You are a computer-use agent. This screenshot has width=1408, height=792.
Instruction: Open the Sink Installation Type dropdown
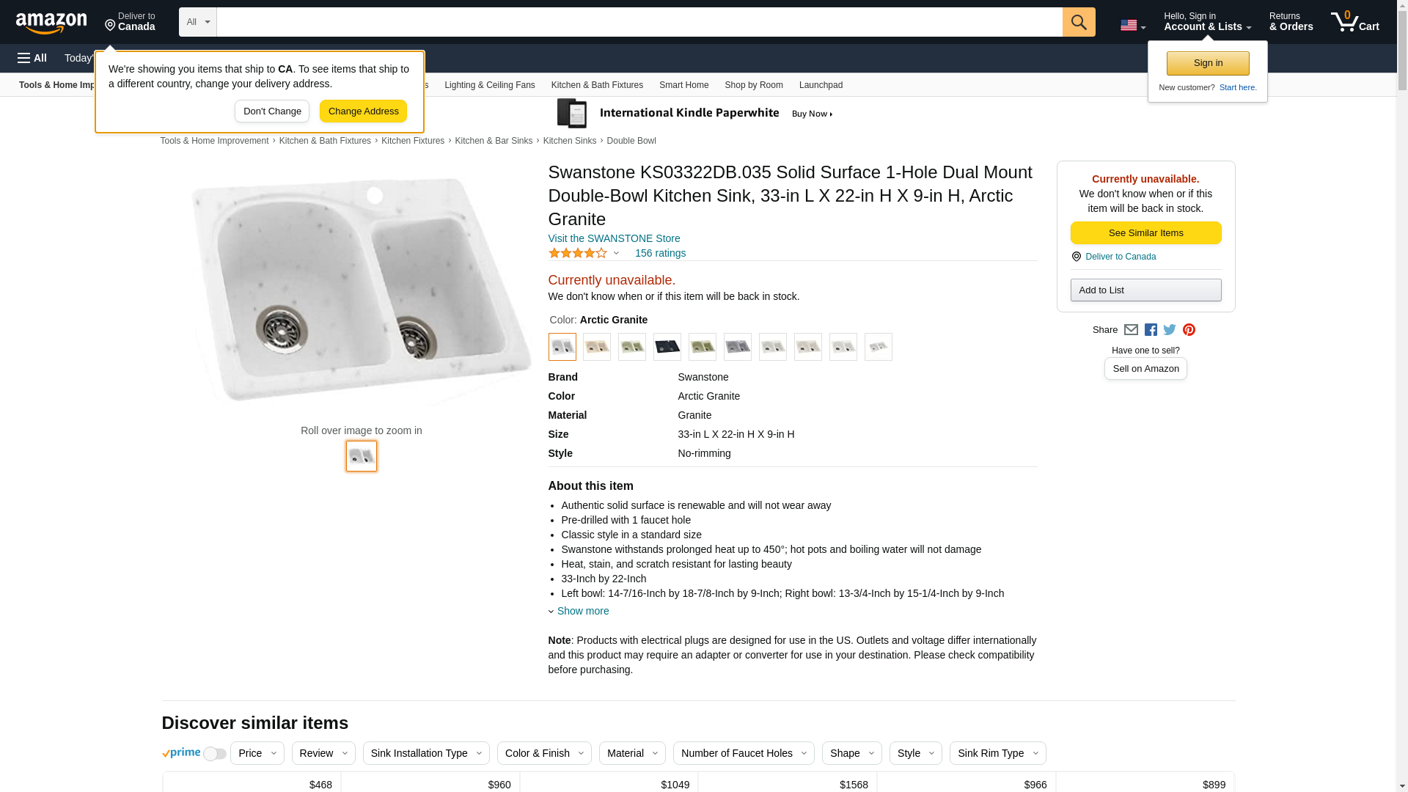click(x=425, y=753)
